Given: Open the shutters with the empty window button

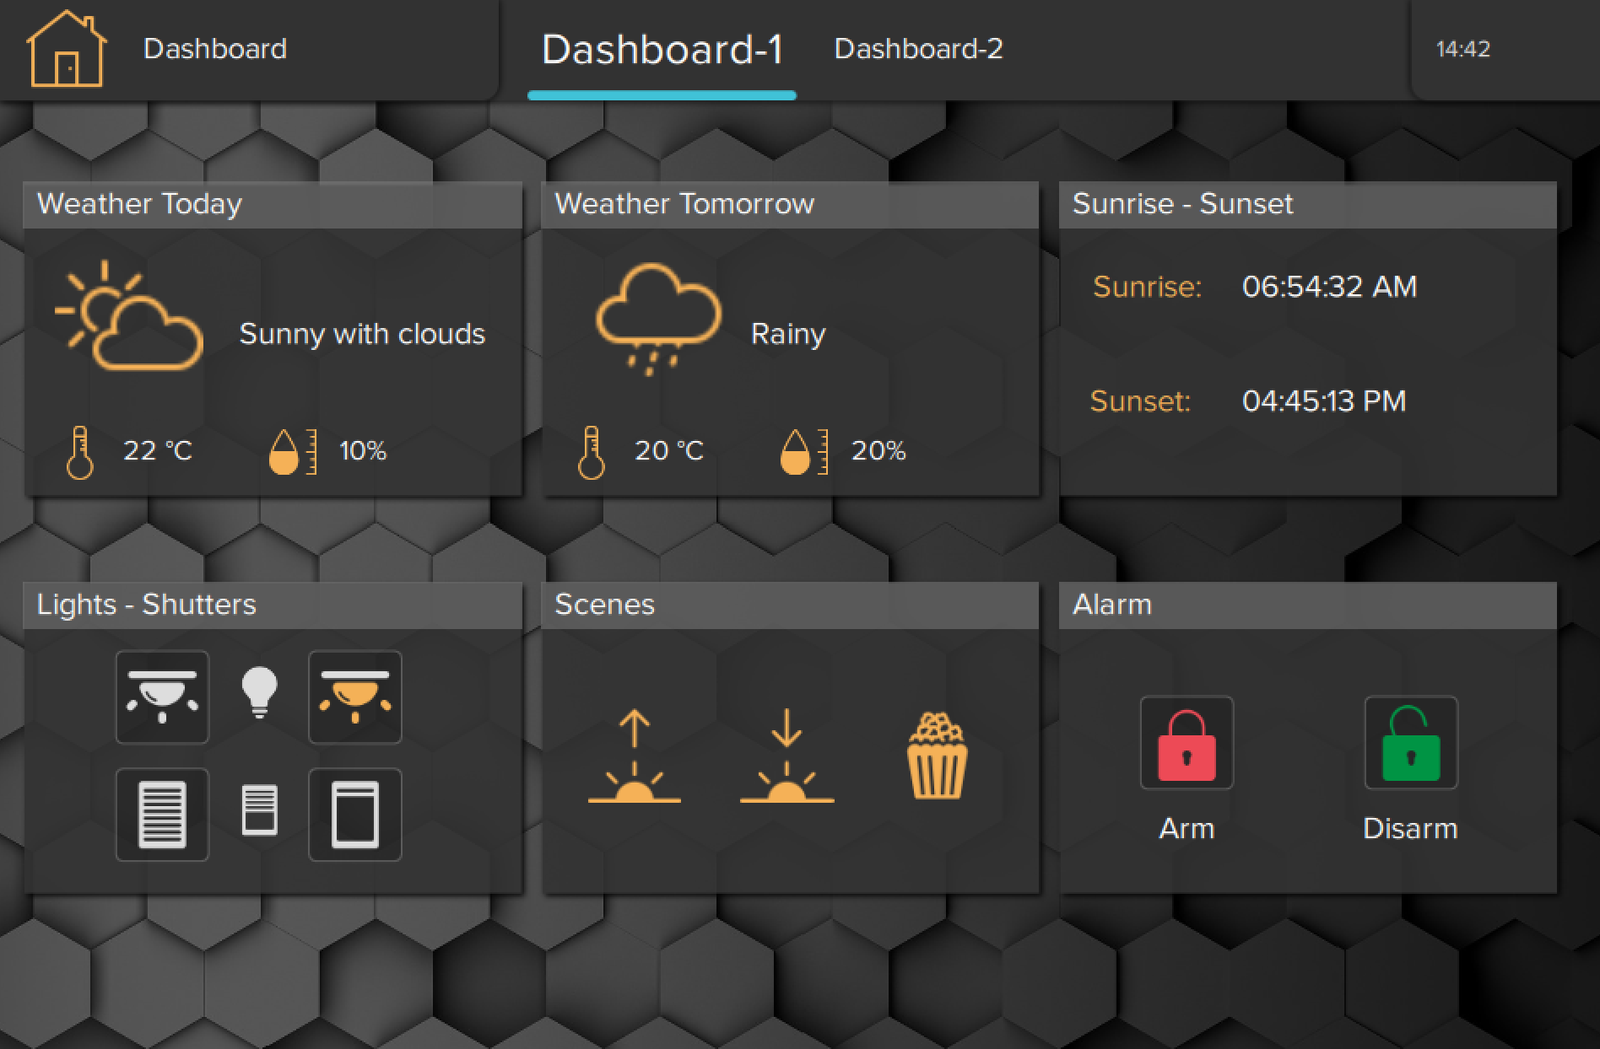Looking at the screenshot, I should 354,814.
